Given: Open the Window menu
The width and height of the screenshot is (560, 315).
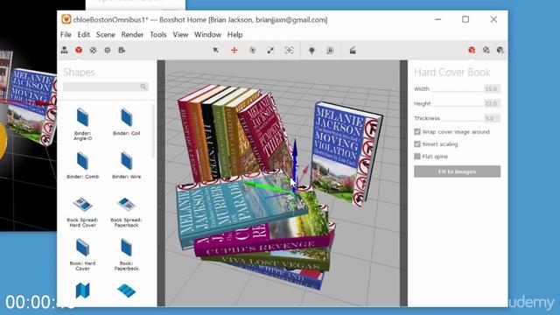Looking at the screenshot, I should (207, 35).
